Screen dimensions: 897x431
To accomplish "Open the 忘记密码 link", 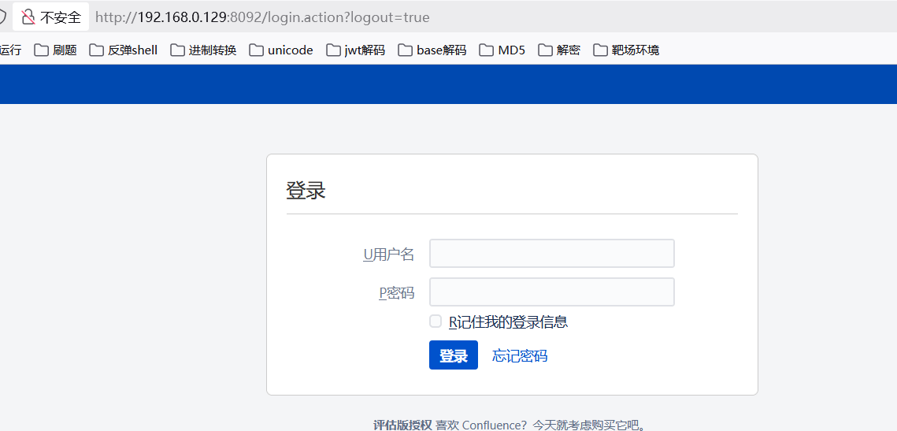I will 520,356.
